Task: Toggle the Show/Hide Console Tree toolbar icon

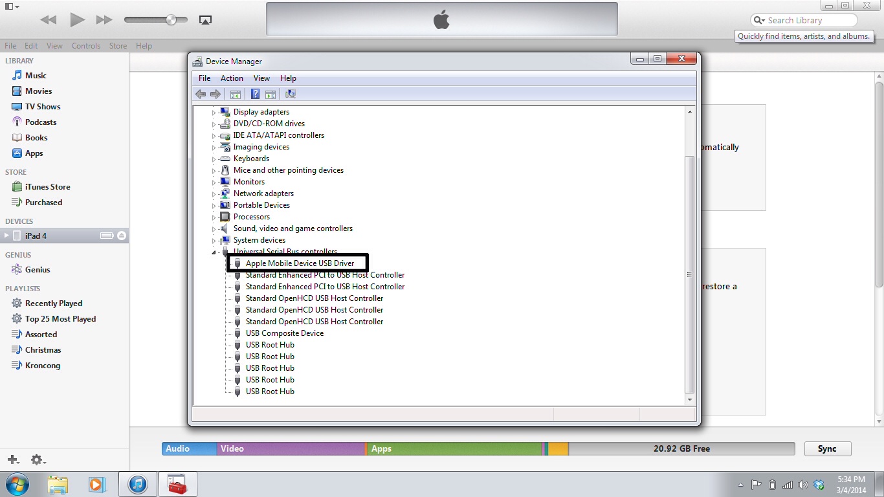Action: click(x=236, y=94)
